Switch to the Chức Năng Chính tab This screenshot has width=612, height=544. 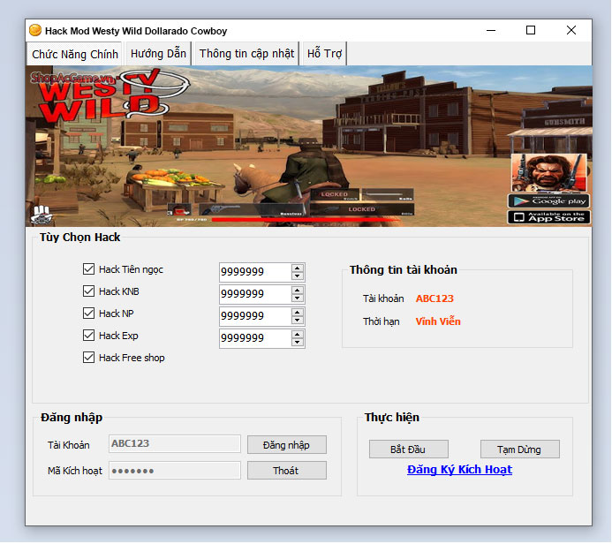point(74,54)
